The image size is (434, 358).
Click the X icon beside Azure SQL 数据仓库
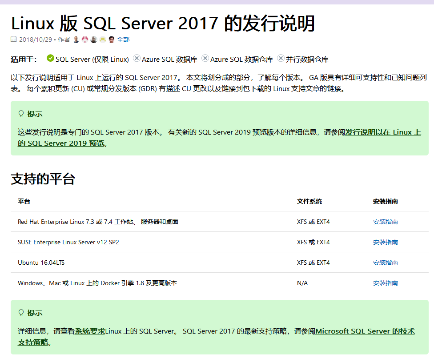pos(205,58)
